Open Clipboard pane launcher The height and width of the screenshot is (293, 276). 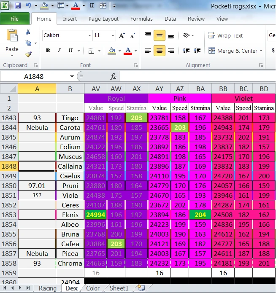click(35, 65)
